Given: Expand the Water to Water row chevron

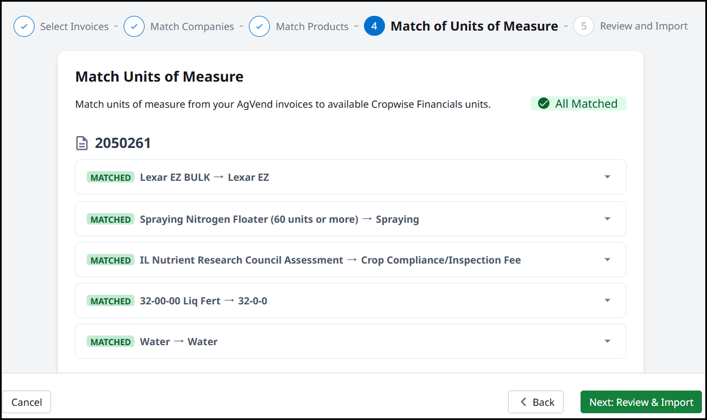Looking at the screenshot, I should [607, 341].
